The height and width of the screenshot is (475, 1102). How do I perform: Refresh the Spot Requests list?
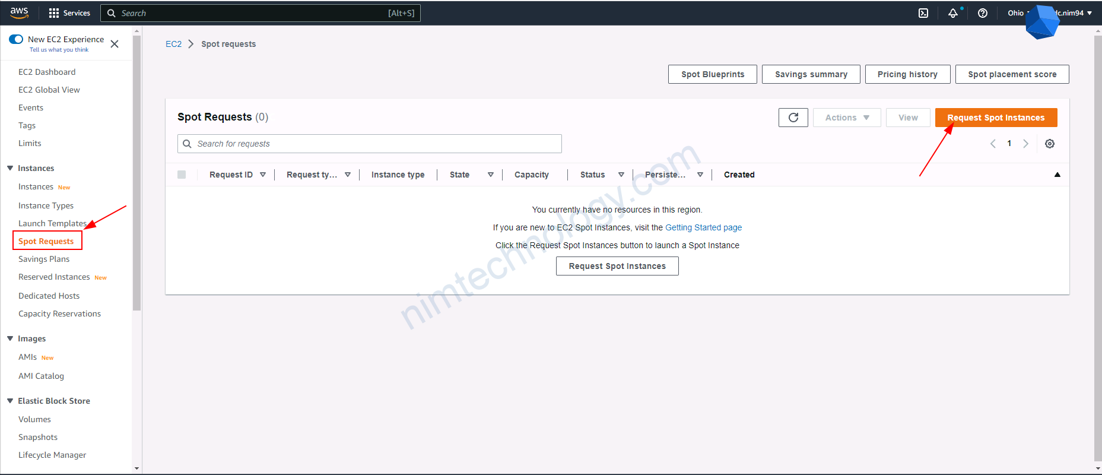click(793, 118)
